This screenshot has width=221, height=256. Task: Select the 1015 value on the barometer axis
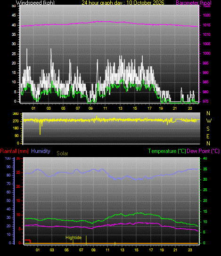206,25
